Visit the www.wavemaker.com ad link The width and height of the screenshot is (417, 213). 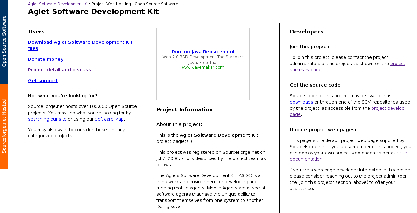point(203,67)
